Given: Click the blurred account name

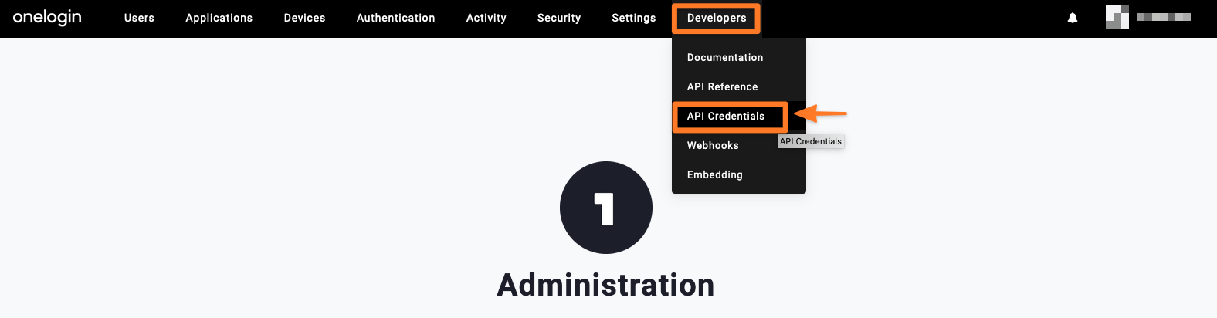Looking at the screenshot, I should (1164, 17).
